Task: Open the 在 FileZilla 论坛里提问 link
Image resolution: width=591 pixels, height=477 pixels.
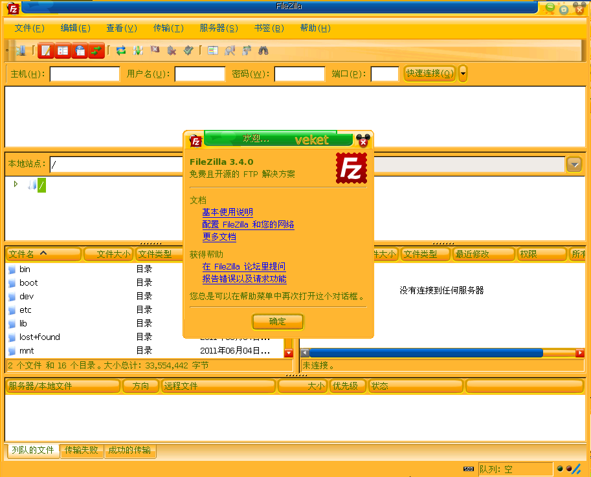Action: click(244, 267)
